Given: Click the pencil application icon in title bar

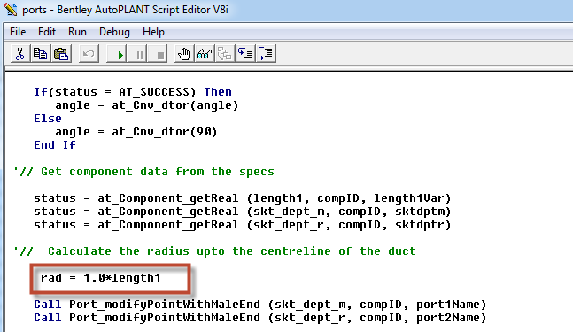Looking at the screenshot, I should [11, 9].
